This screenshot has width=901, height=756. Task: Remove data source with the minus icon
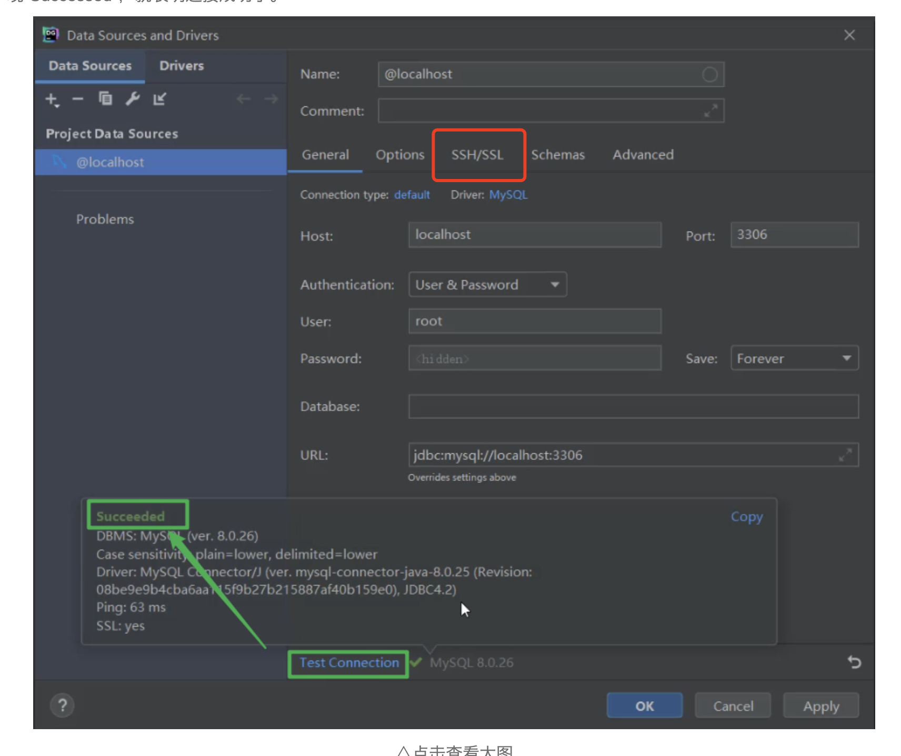(78, 99)
